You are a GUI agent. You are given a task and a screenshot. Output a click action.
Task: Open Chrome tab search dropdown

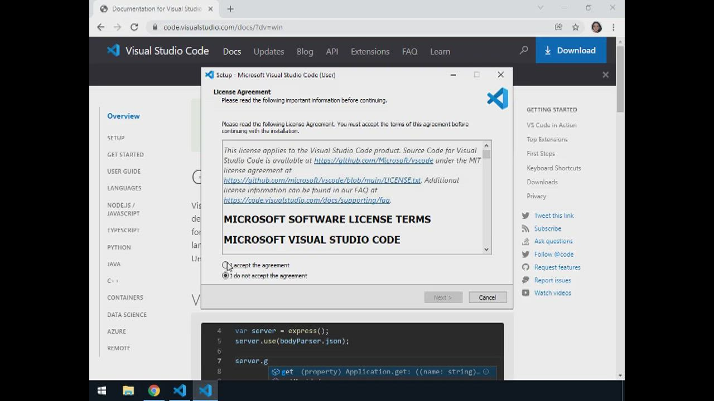pyautogui.click(x=540, y=8)
